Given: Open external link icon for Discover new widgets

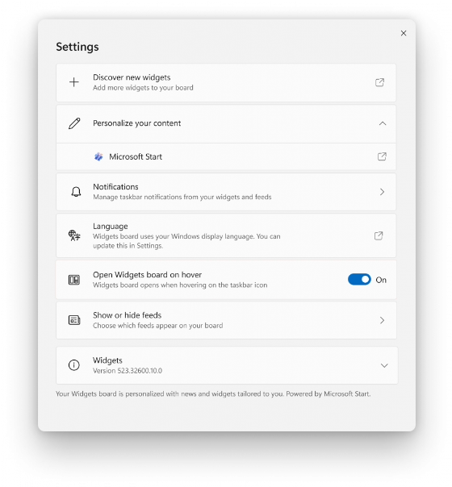Looking at the screenshot, I should [x=379, y=82].
